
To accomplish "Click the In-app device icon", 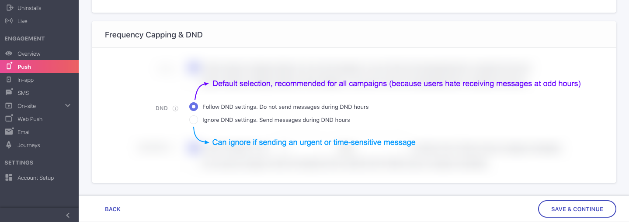I will 9,80.
